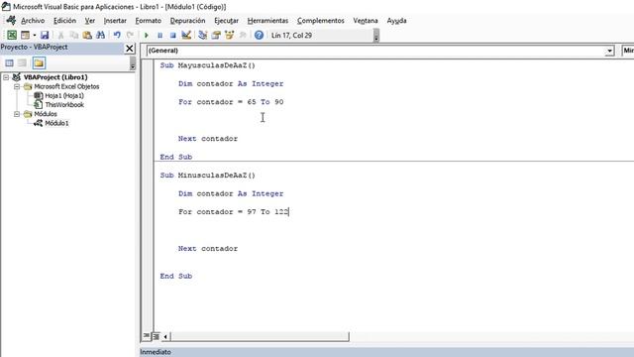Click the Inmediato window title bar
The image size is (634, 357).
[x=386, y=352]
